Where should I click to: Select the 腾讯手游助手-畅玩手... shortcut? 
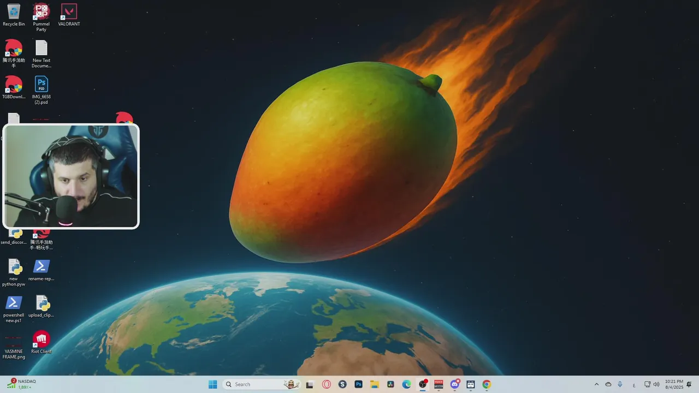click(42, 240)
